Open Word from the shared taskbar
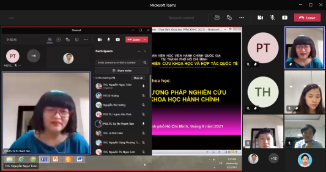Viewport: 326px width, 172px height. (79, 159)
